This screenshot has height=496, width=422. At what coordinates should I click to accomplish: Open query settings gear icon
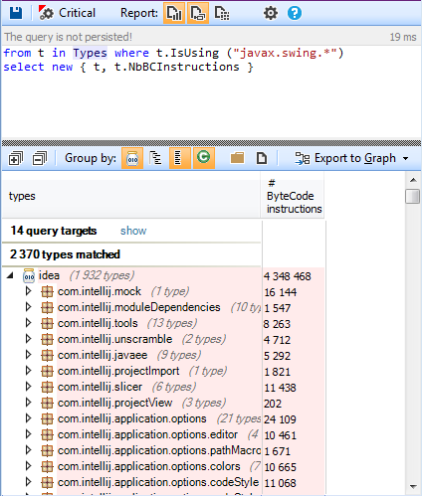tap(271, 13)
